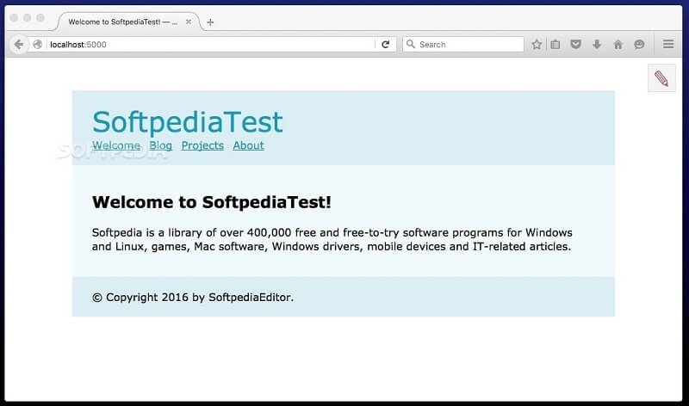The height and width of the screenshot is (406, 689).
Task: Go back with the browser back arrow
Action: click(18, 45)
